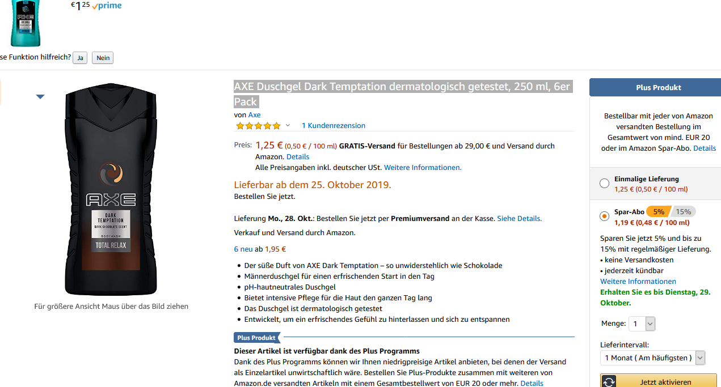Click the Nein feedback button
The width and height of the screenshot is (721, 387).
point(103,58)
